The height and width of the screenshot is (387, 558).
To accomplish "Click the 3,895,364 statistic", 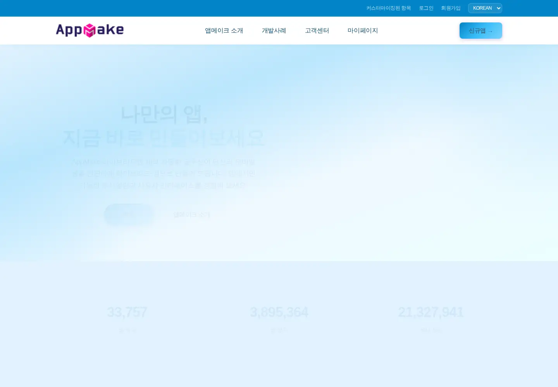I will [279, 312].
